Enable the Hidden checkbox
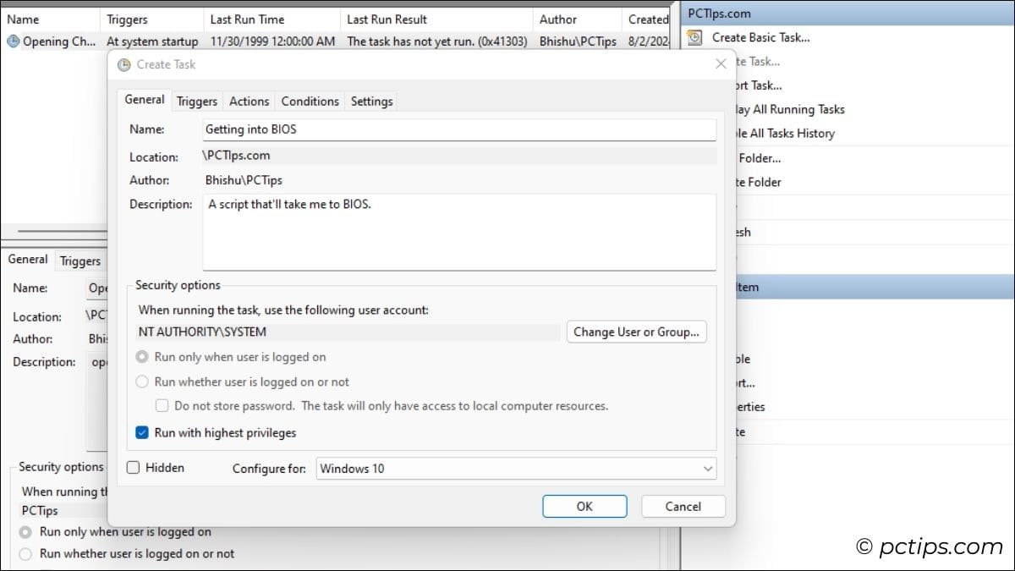The image size is (1015, 571). [133, 467]
